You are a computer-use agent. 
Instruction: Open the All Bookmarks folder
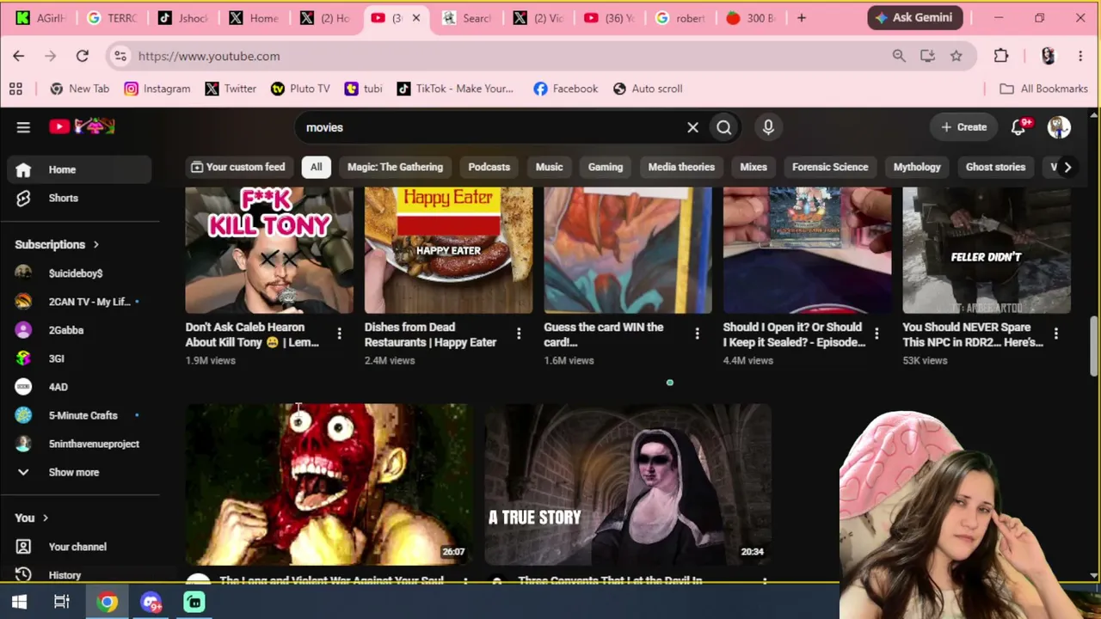(x=1043, y=89)
